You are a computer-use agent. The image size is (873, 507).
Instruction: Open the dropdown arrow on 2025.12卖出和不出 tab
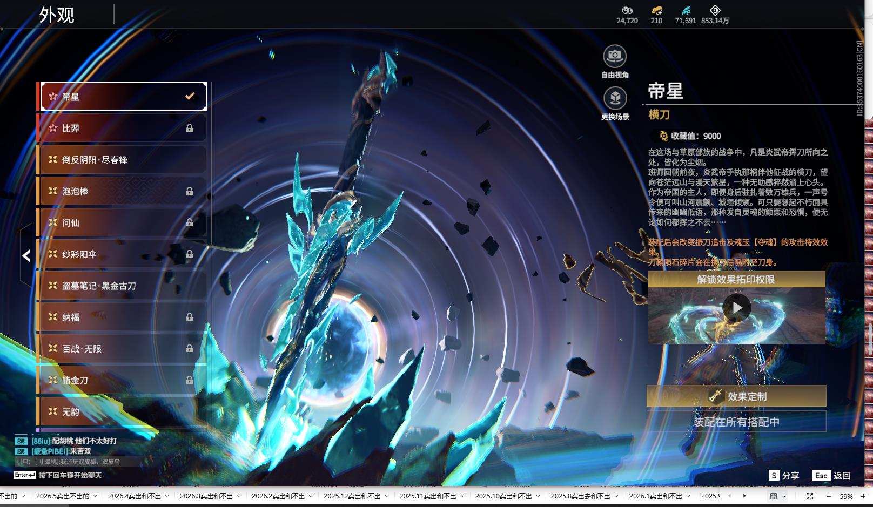coord(386,496)
